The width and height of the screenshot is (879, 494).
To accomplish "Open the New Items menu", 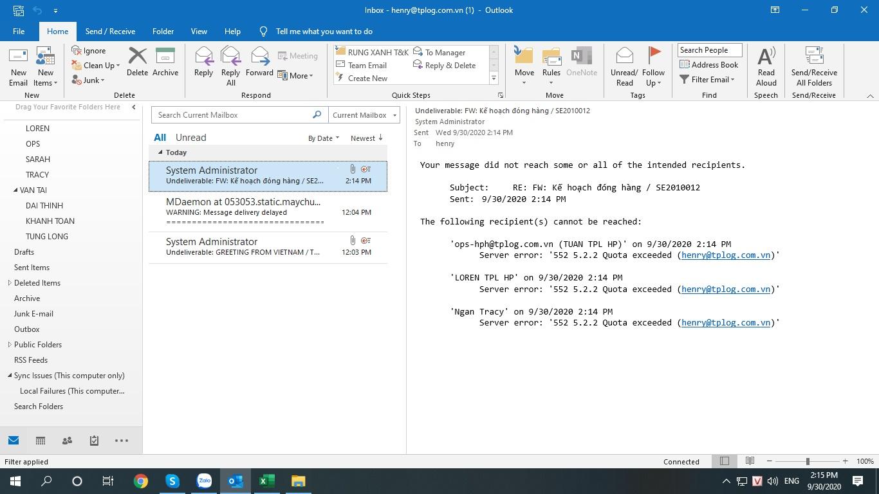I will tap(45, 66).
